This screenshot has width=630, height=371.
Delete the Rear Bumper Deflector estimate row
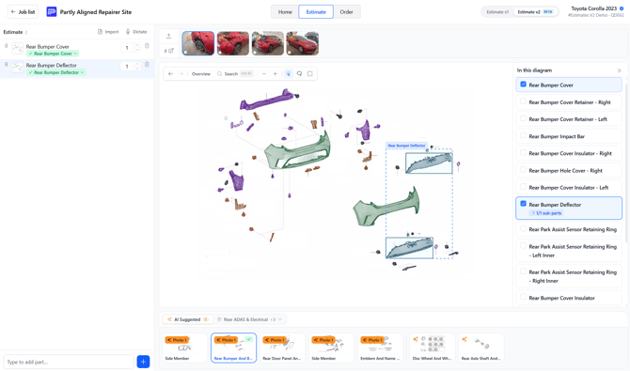147,64
